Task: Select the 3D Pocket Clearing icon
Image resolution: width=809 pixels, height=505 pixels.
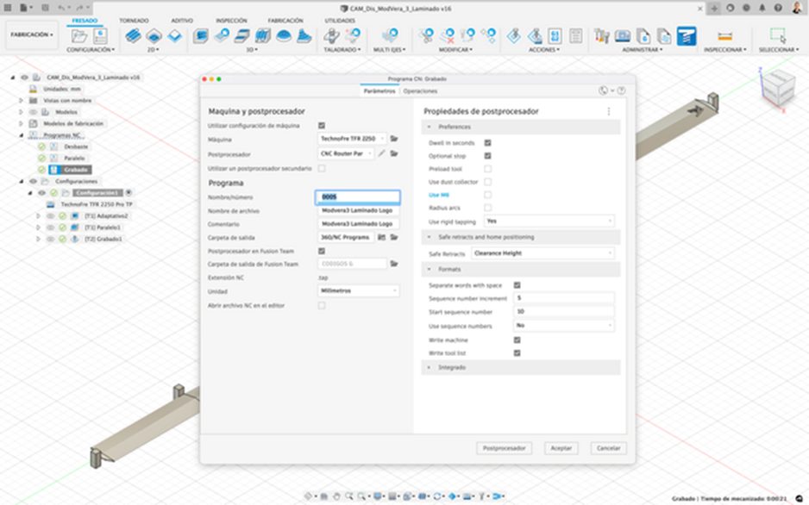Action: [x=222, y=36]
